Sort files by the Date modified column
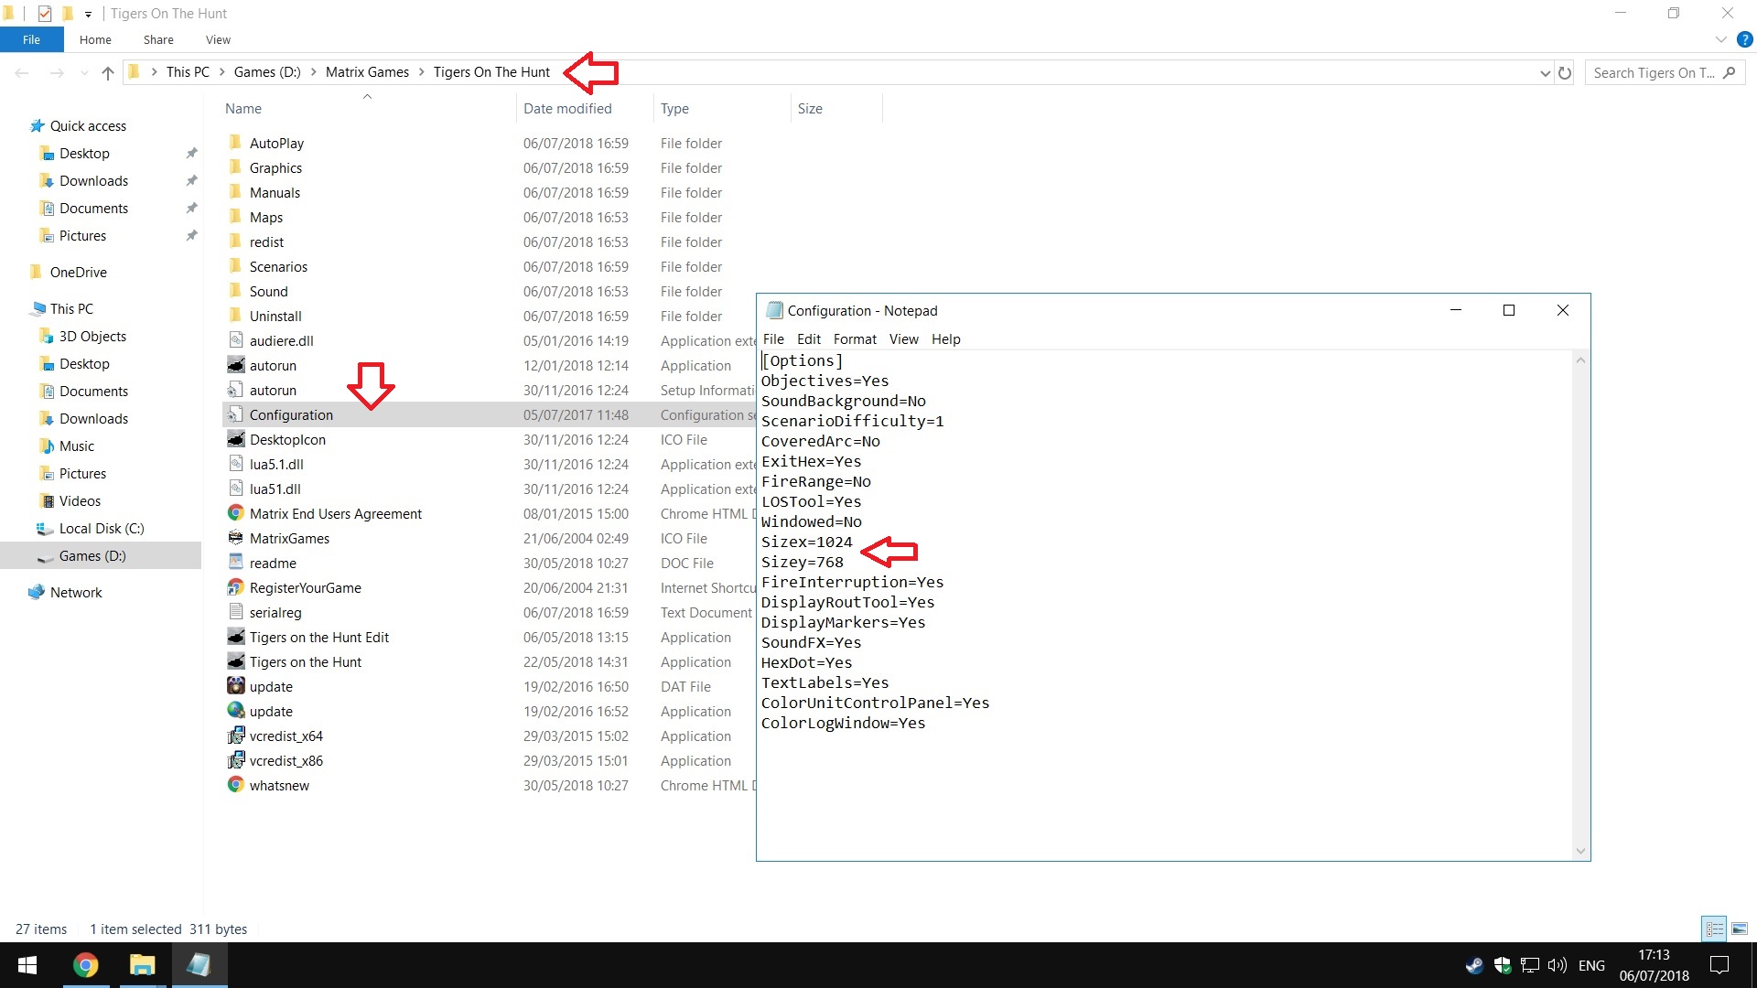Viewport: 1757px width, 988px height. [x=567, y=108]
